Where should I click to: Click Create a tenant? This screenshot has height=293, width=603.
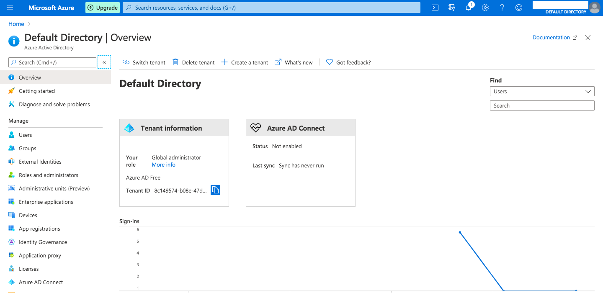tap(245, 62)
